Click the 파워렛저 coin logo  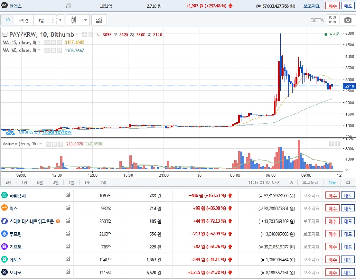(4, 195)
